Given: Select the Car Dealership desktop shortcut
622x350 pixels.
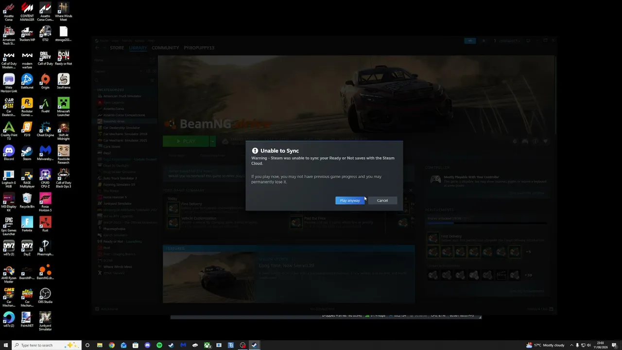Looking at the screenshot, I should click(9, 107).
